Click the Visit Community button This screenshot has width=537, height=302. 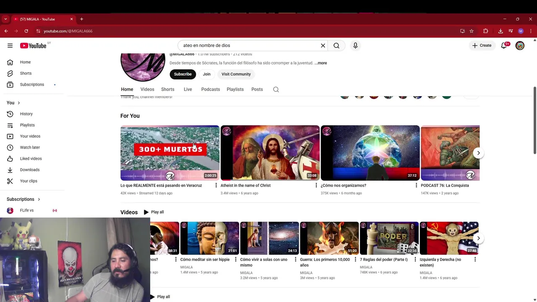236,74
